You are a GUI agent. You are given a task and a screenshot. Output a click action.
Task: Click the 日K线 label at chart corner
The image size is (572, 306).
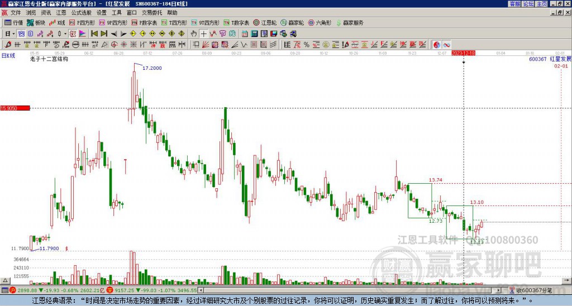[x=8, y=56]
